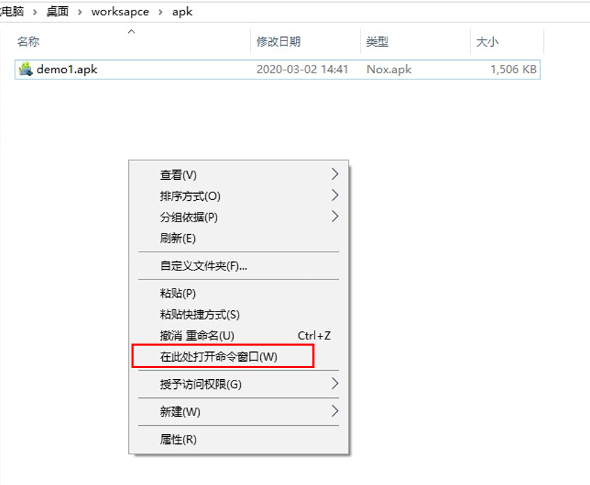Choose 粘贴(P) from the context menu

[x=239, y=293]
